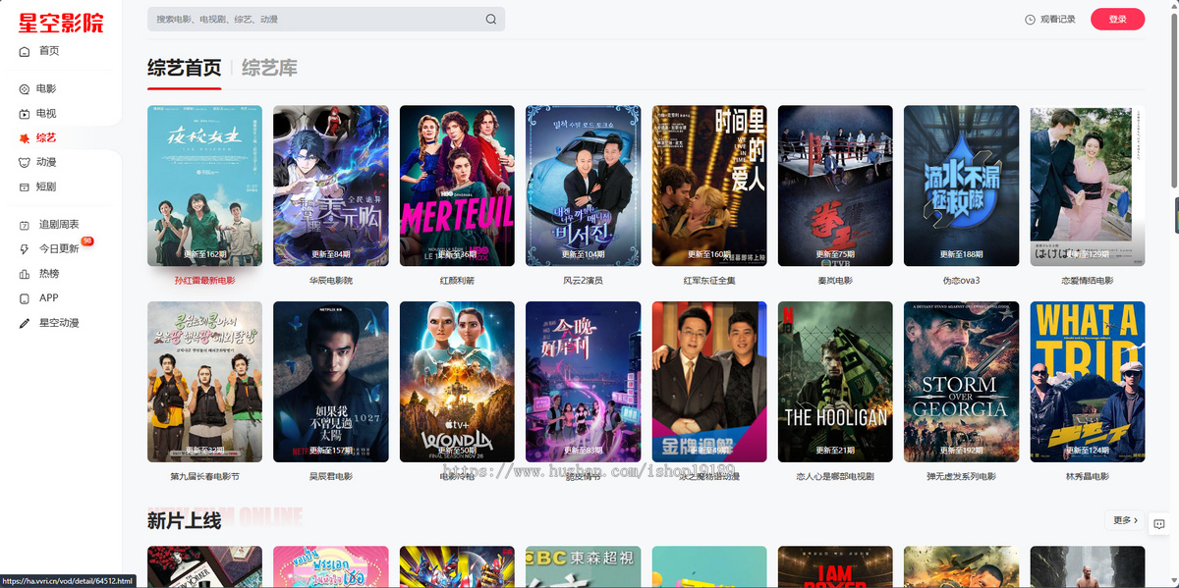The width and height of the screenshot is (1179, 588).
Task: Click the 恋人心是哪部电视剧 title link
Action: click(835, 476)
